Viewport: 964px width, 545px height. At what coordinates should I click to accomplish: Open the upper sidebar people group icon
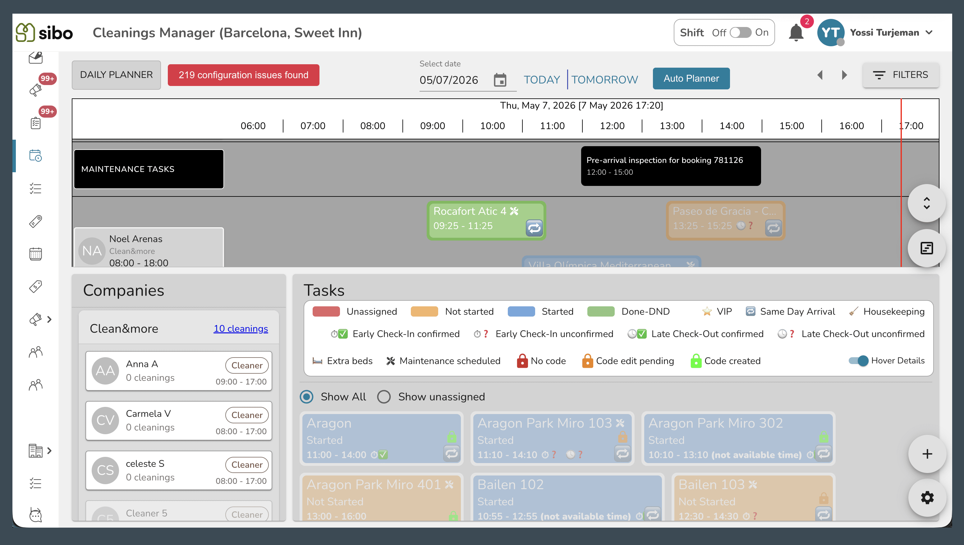36,352
